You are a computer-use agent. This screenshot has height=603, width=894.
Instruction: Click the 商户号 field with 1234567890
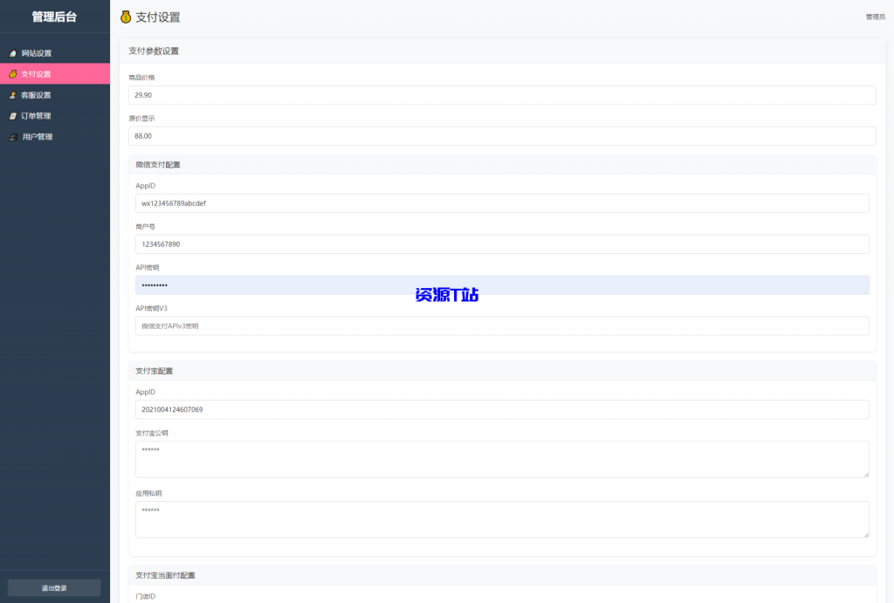[x=502, y=244]
